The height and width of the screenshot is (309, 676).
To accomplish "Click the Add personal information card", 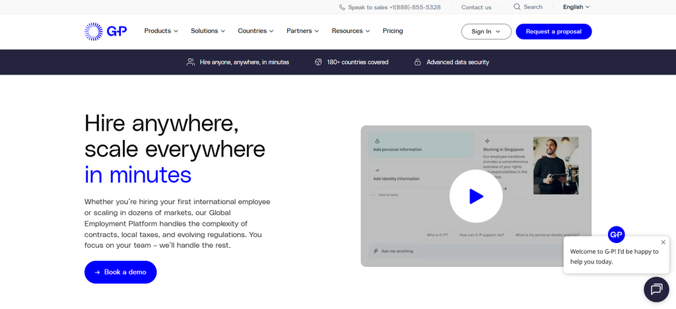I will click(x=421, y=146).
